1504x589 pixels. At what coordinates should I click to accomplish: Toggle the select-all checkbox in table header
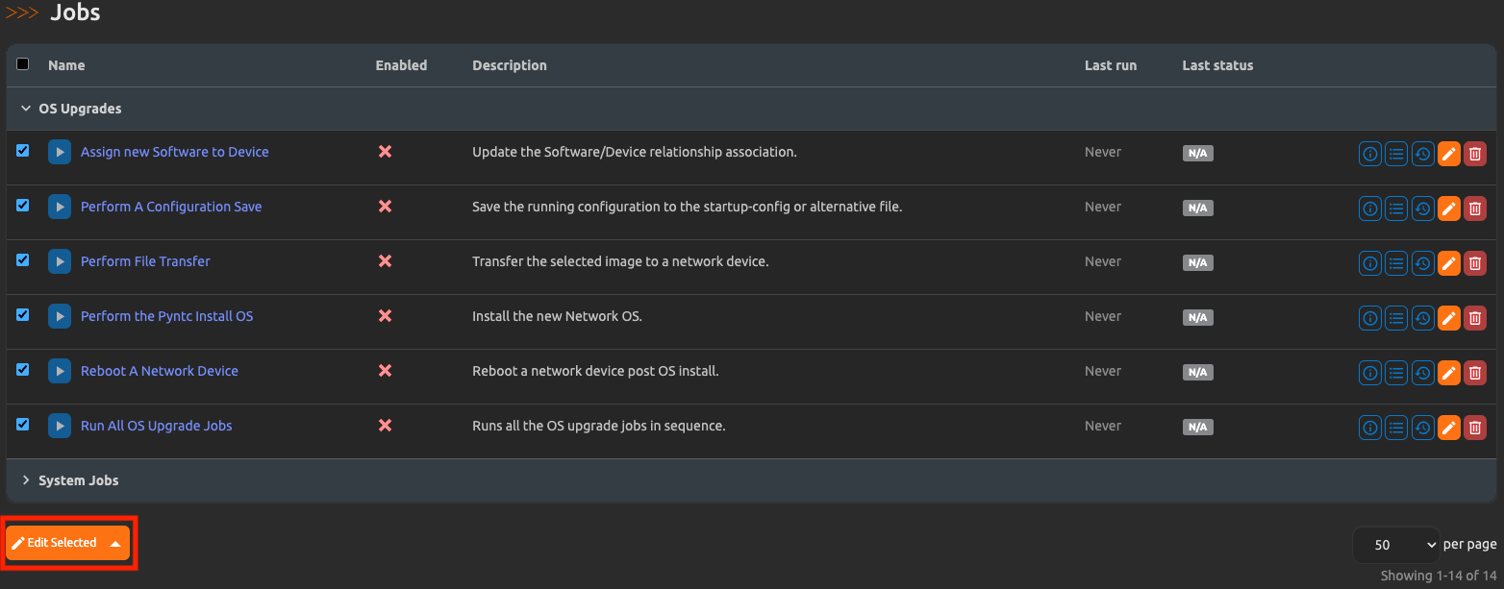point(23,64)
